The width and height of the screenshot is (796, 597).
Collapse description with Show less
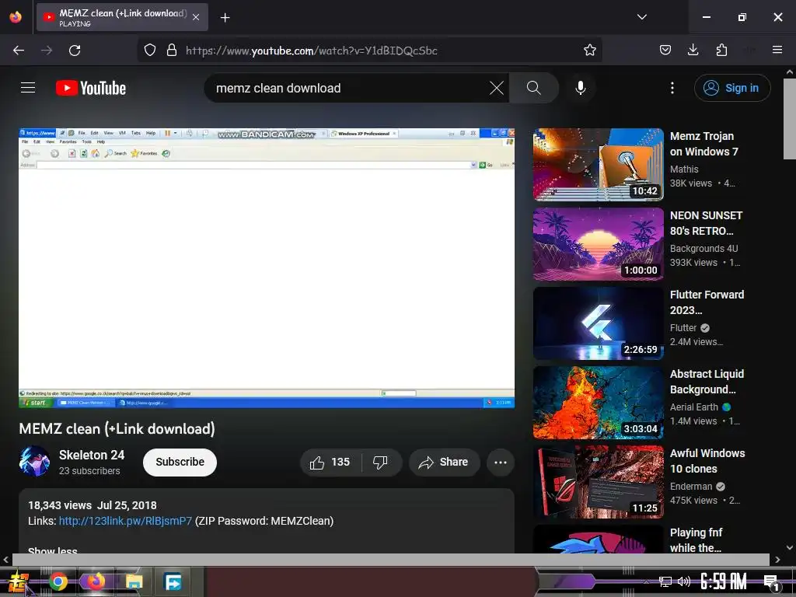coord(53,551)
